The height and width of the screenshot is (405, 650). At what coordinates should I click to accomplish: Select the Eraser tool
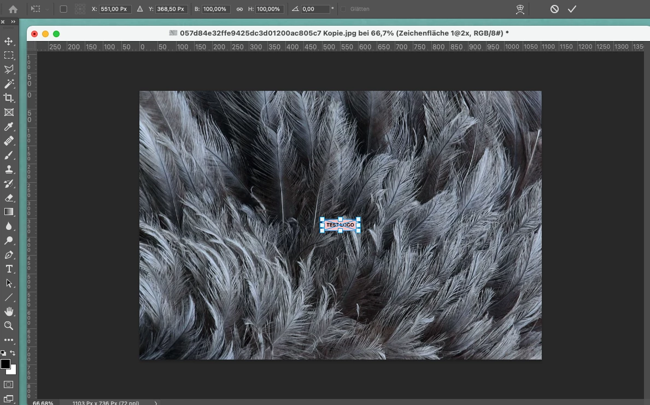[x=9, y=198]
